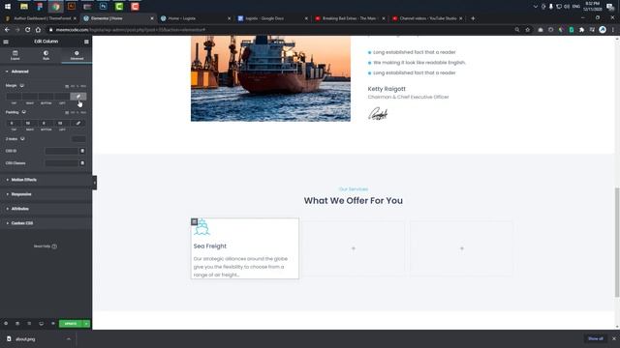The width and height of the screenshot is (620, 348).
Task: Reload the page
Action: [x=28, y=30]
